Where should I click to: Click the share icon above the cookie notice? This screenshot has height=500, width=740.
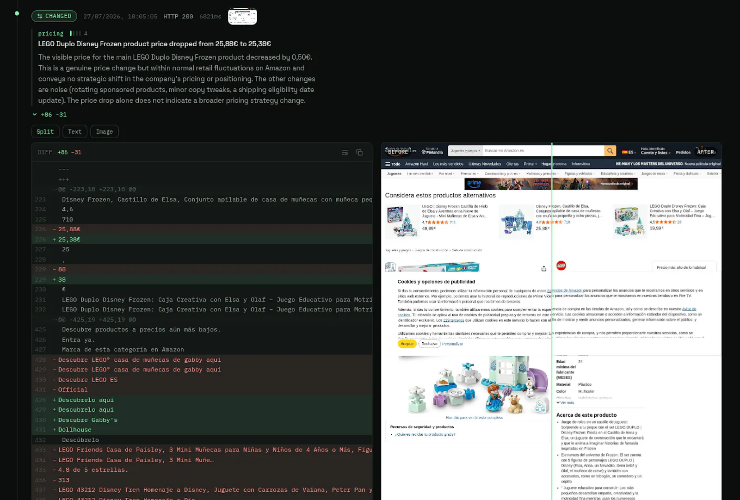pyautogui.click(x=544, y=269)
